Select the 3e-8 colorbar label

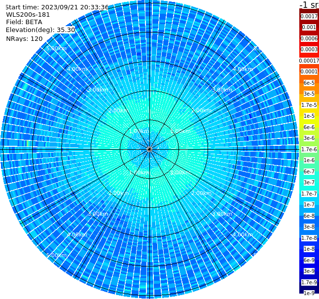click(x=309, y=227)
